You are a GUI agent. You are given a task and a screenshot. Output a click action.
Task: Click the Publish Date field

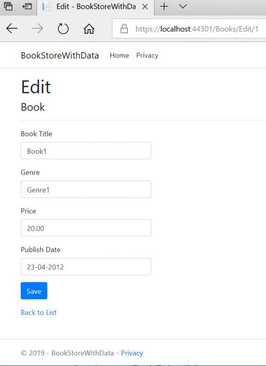pyautogui.click(x=86, y=267)
